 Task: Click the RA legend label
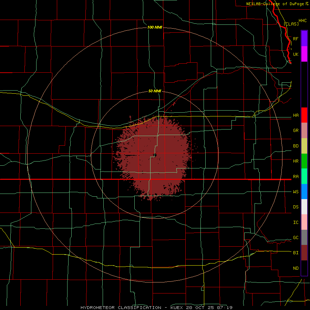[x=296, y=177]
